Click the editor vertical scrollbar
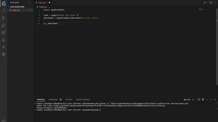Viewport: 218px width, 122px height. (217, 46)
